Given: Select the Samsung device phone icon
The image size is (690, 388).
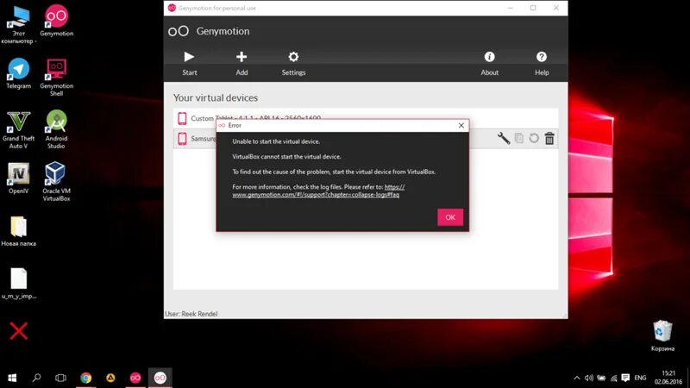Looking at the screenshot, I should coord(182,139).
